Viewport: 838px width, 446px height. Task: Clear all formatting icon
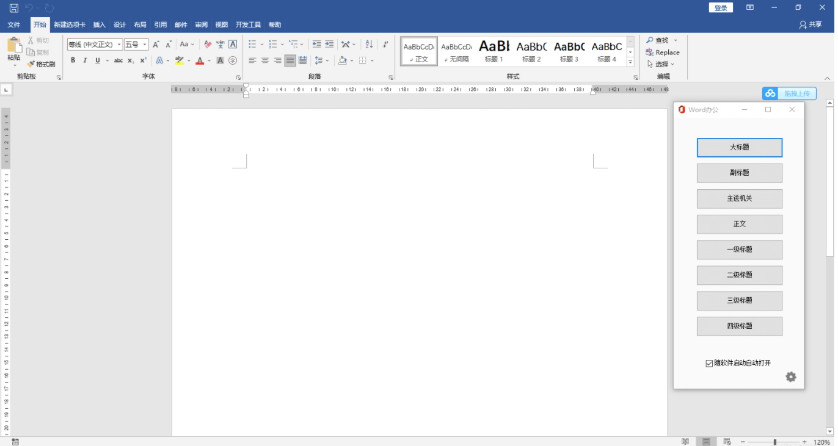(x=208, y=45)
